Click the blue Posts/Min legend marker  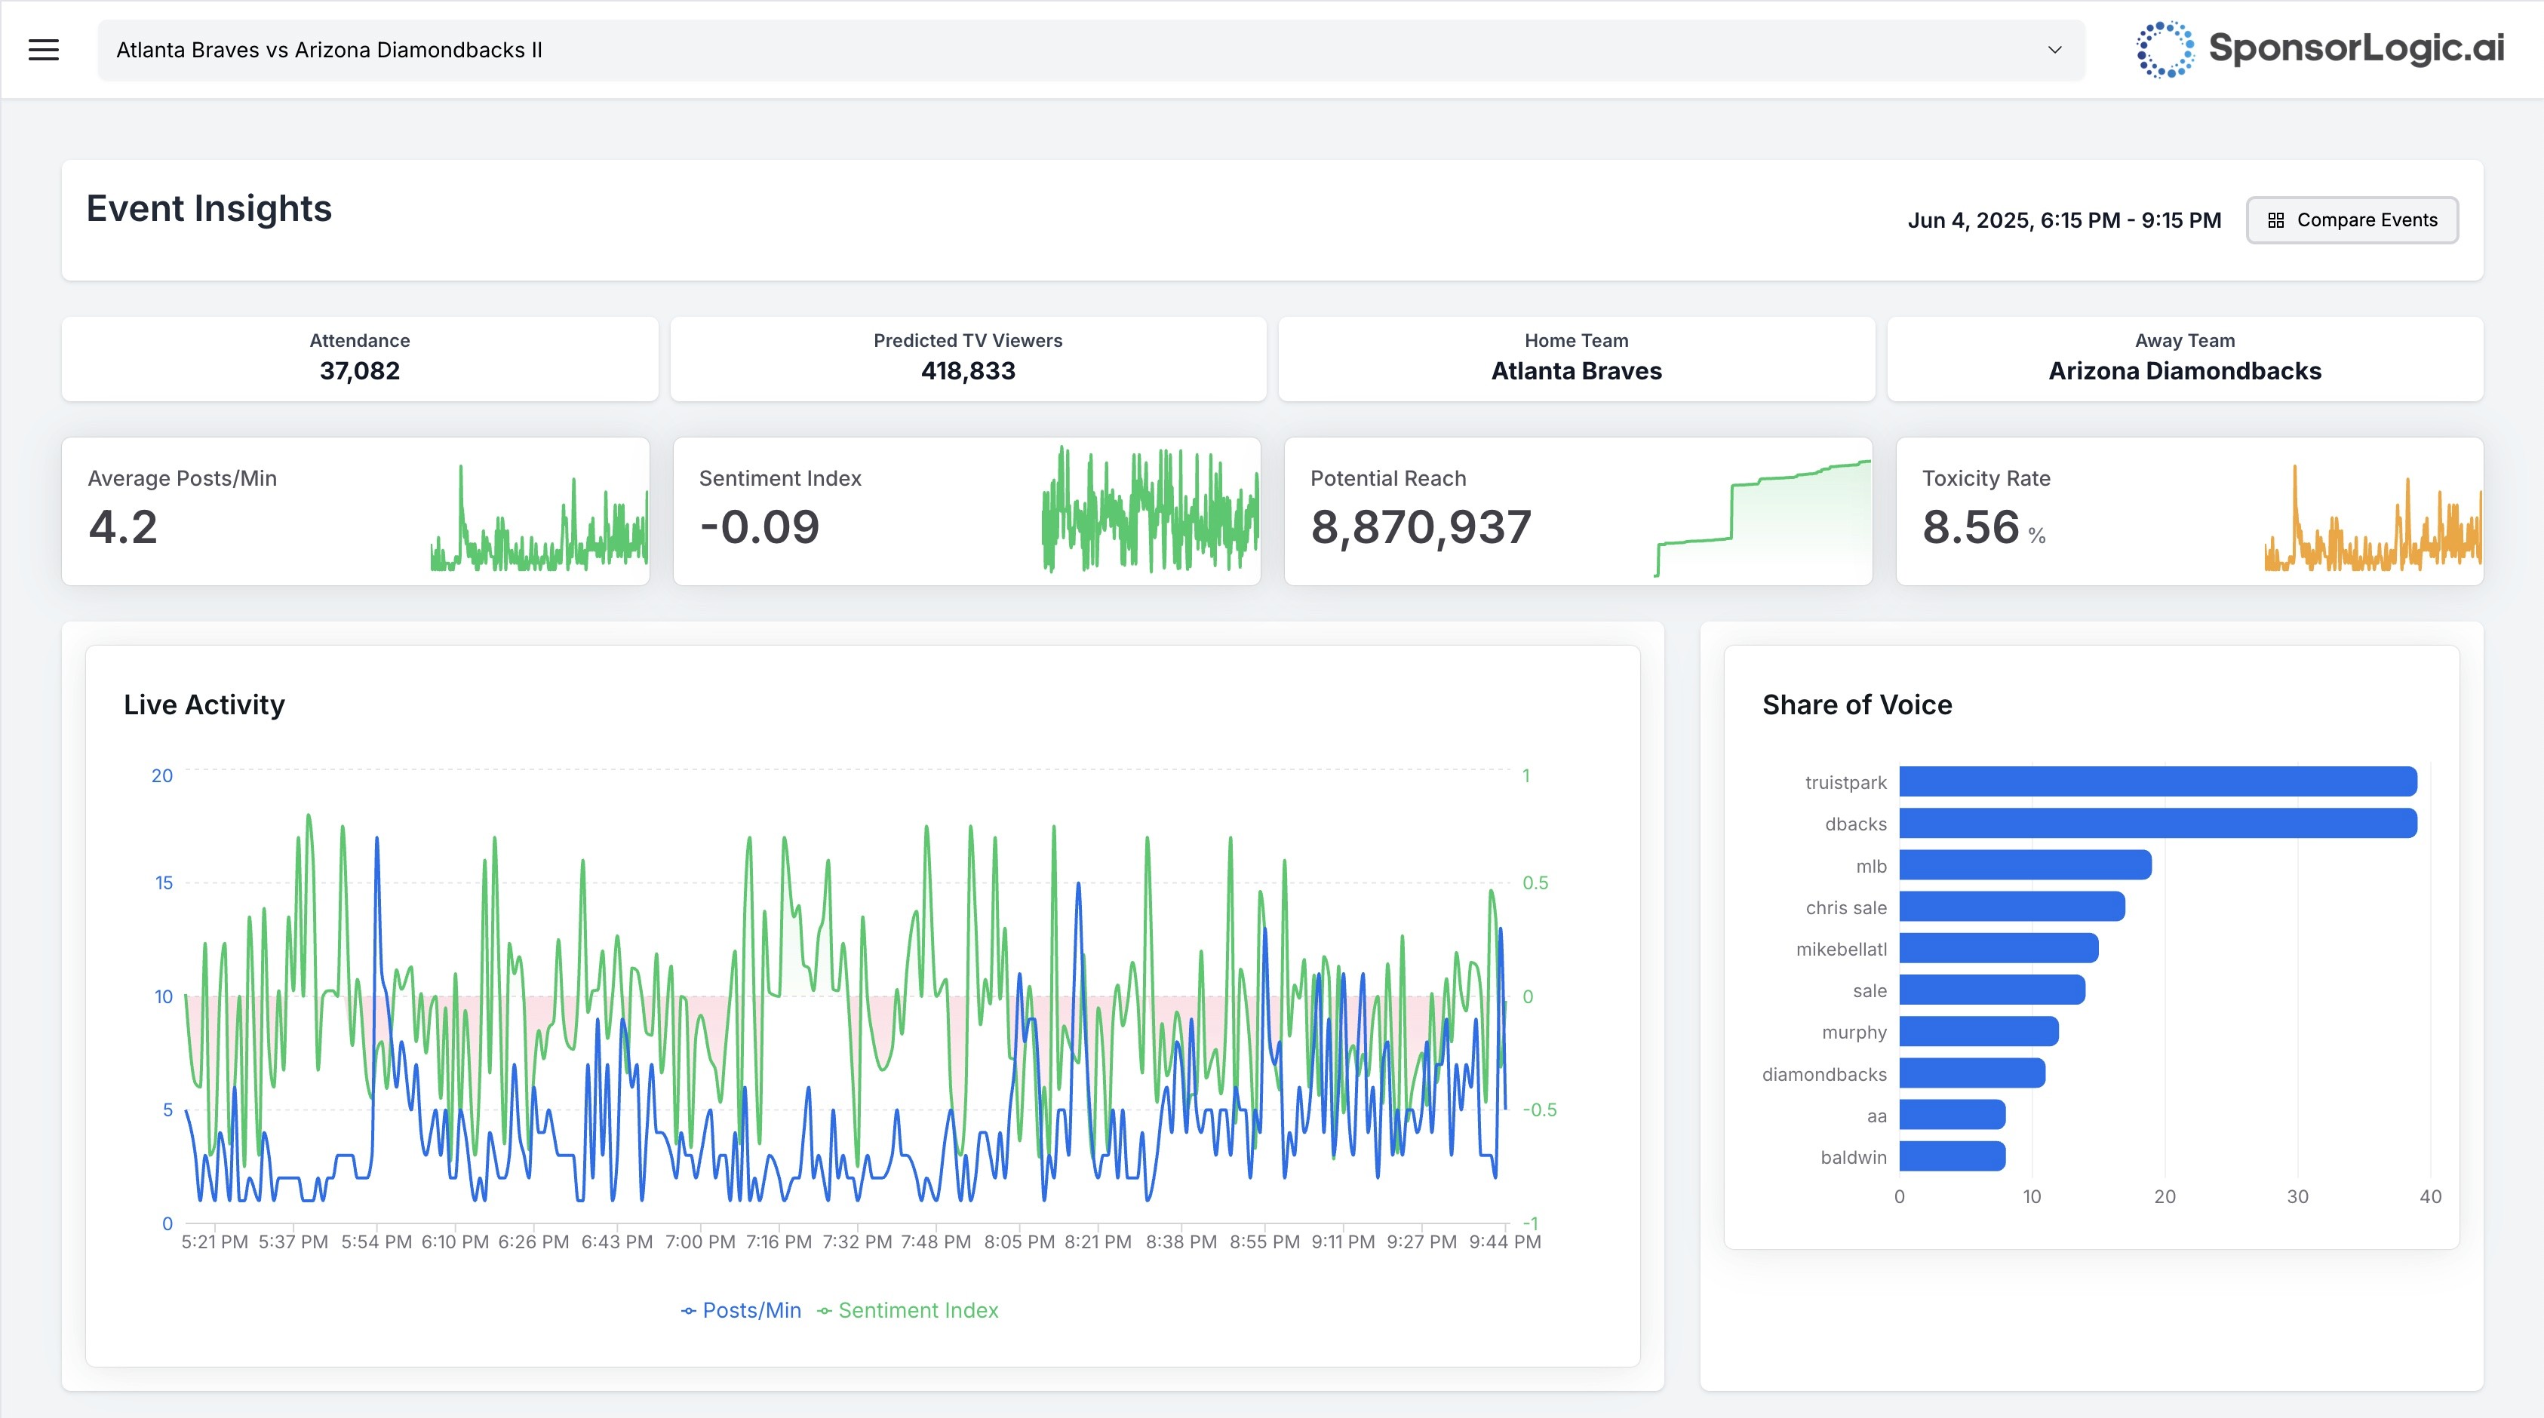[x=688, y=1310]
